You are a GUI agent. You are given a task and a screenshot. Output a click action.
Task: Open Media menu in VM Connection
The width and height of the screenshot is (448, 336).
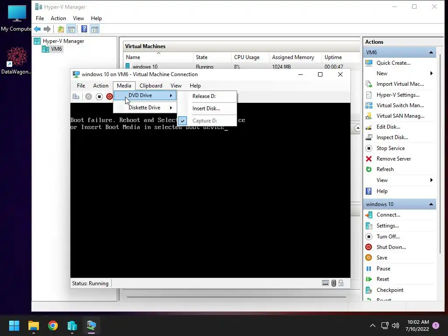(x=124, y=86)
